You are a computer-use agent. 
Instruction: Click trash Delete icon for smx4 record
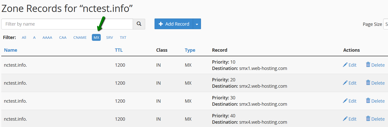368,119
